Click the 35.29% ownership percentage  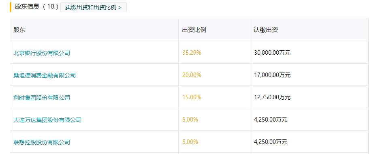click(x=192, y=53)
